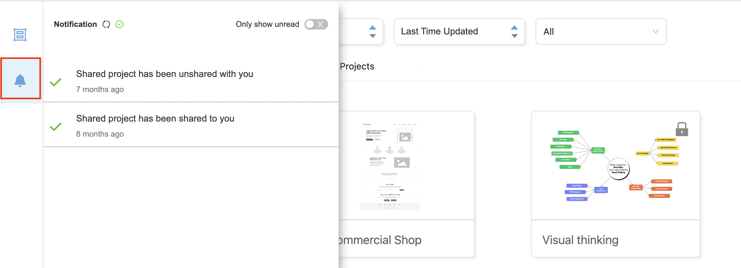Click the Commercial Shop project title
Viewport: 741px width, 268px height.
[x=380, y=240]
